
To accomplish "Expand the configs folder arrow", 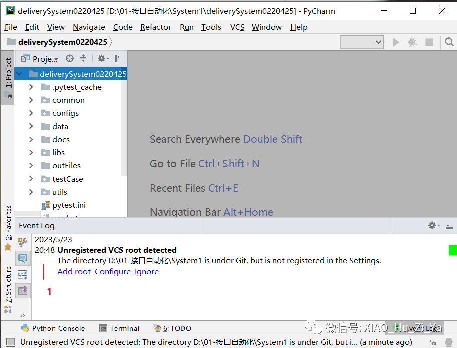I will pyautogui.click(x=31, y=113).
